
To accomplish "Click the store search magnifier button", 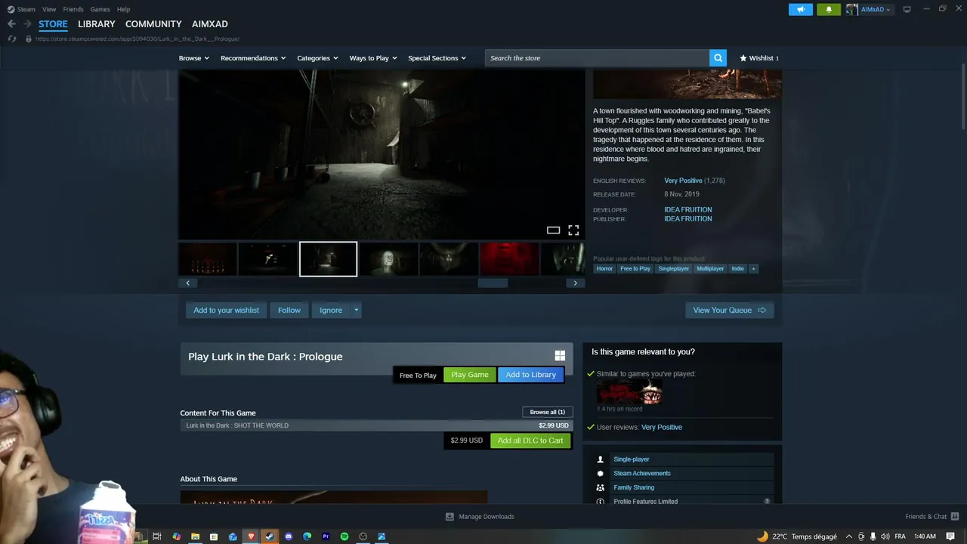I will click(718, 58).
